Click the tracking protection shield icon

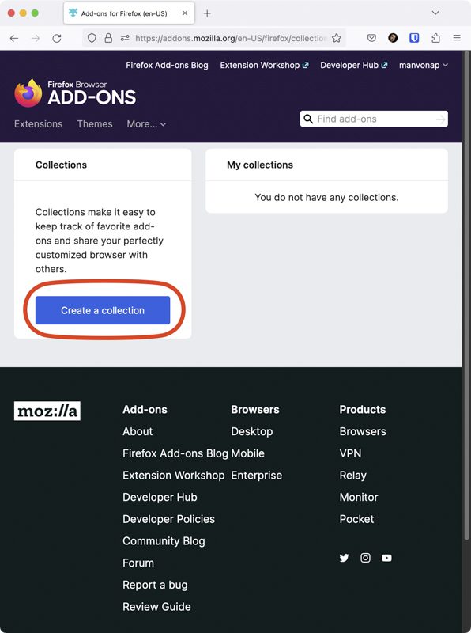[92, 38]
